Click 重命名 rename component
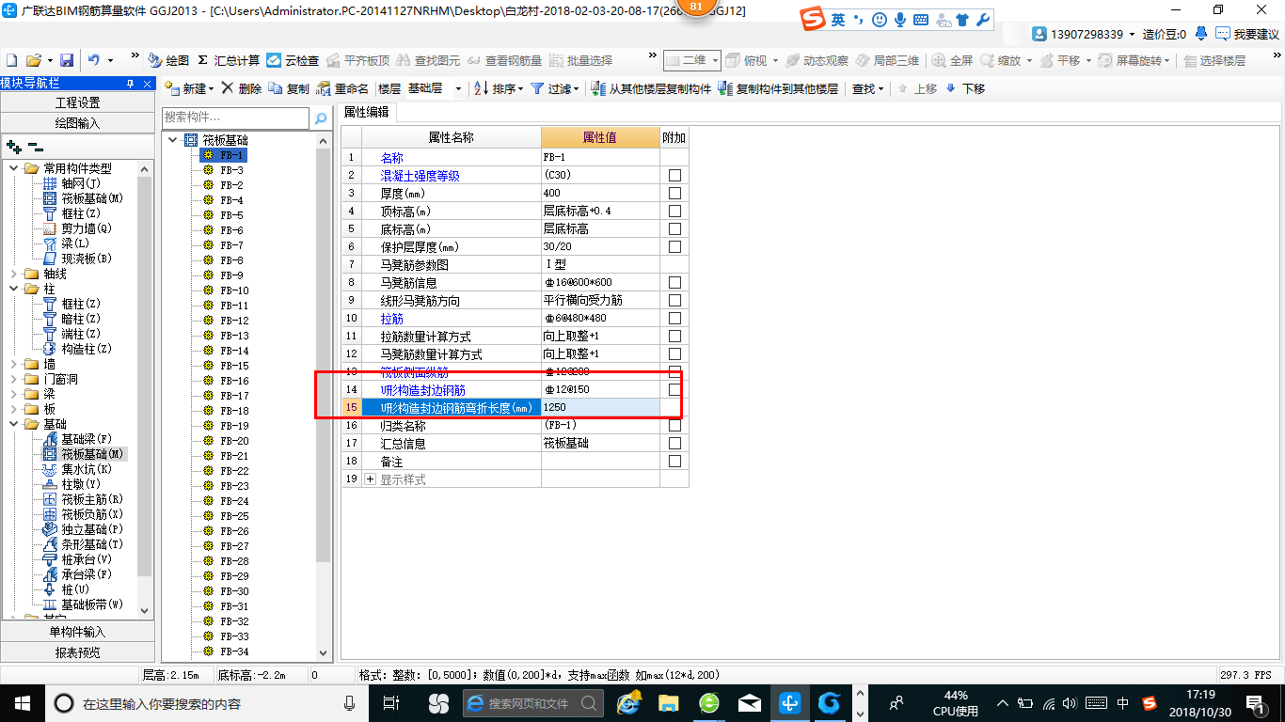1285x722 pixels. (342, 88)
